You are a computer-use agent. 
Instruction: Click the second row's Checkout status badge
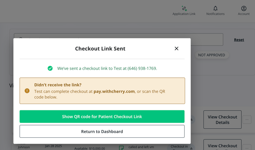(180, 147)
